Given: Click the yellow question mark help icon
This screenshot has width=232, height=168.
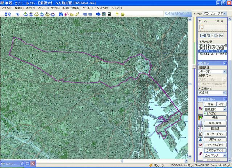Looking at the screenshot, I should (x=117, y=14).
